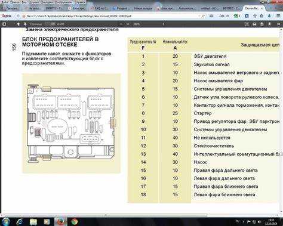Open the Справка menu

point(79,2)
